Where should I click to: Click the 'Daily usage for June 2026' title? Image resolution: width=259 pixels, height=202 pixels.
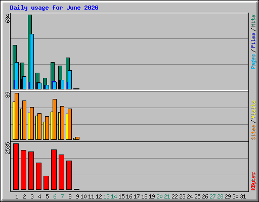[54, 8]
